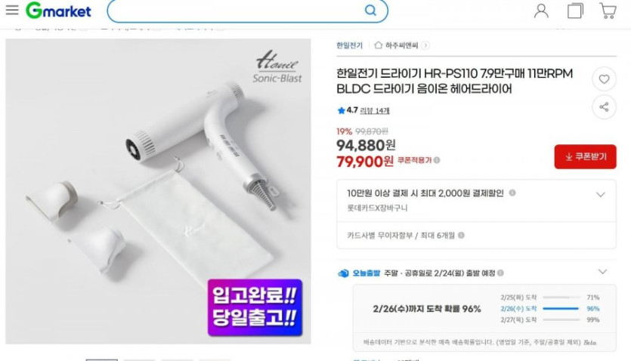Open the 리뷰 14개 reviews link
The width and height of the screenshot is (631, 361).
(375, 110)
